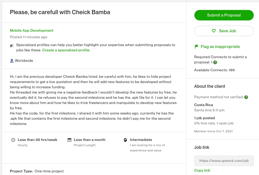Flag this posting as inappropriate
The height and width of the screenshot is (175, 259).
(x=217, y=47)
